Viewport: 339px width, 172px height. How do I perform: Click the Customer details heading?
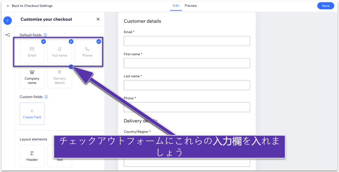coord(142,21)
